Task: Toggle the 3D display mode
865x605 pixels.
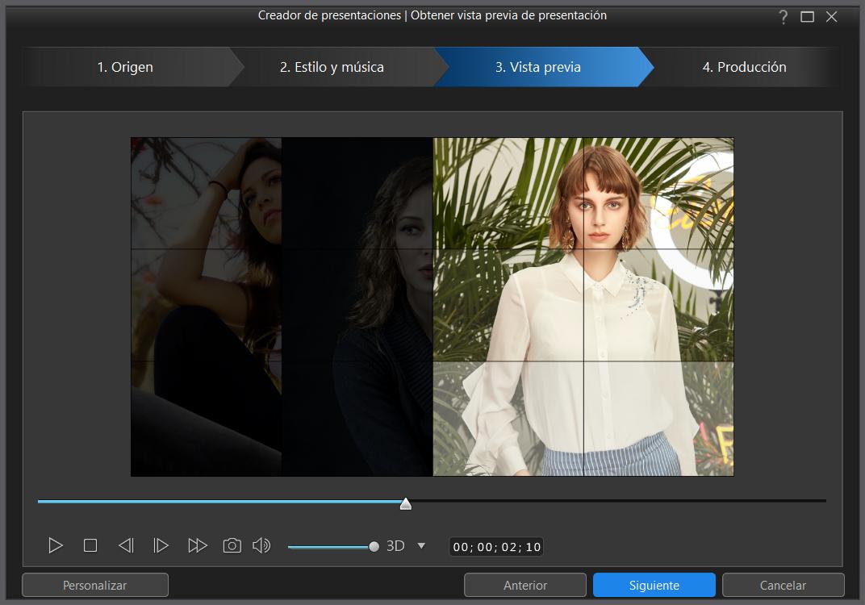Action: pyautogui.click(x=395, y=546)
